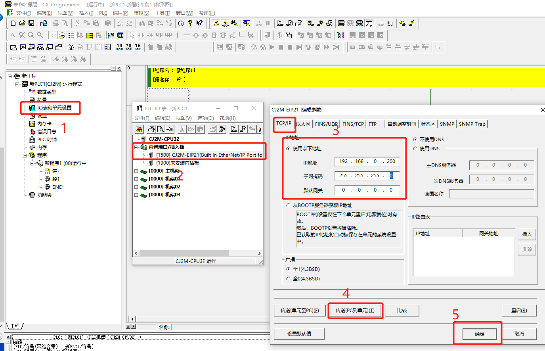The height and width of the screenshot is (351, 545).
Task: Select the 使用DNS radio button
Action: click(x=415, y=149)
